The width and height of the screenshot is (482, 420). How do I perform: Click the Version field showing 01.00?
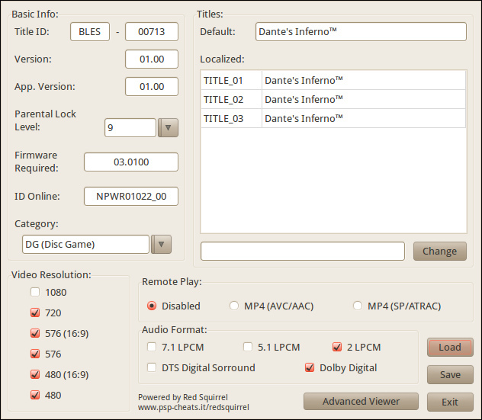pyautogui.click(x=152, y=59)
